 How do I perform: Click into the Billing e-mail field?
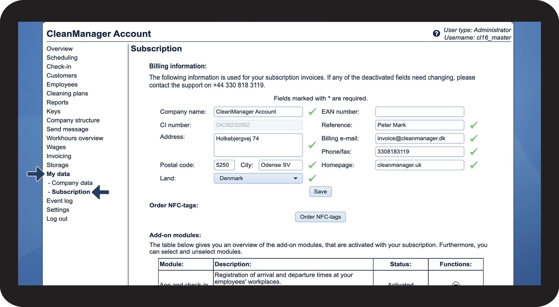[419, 138]
